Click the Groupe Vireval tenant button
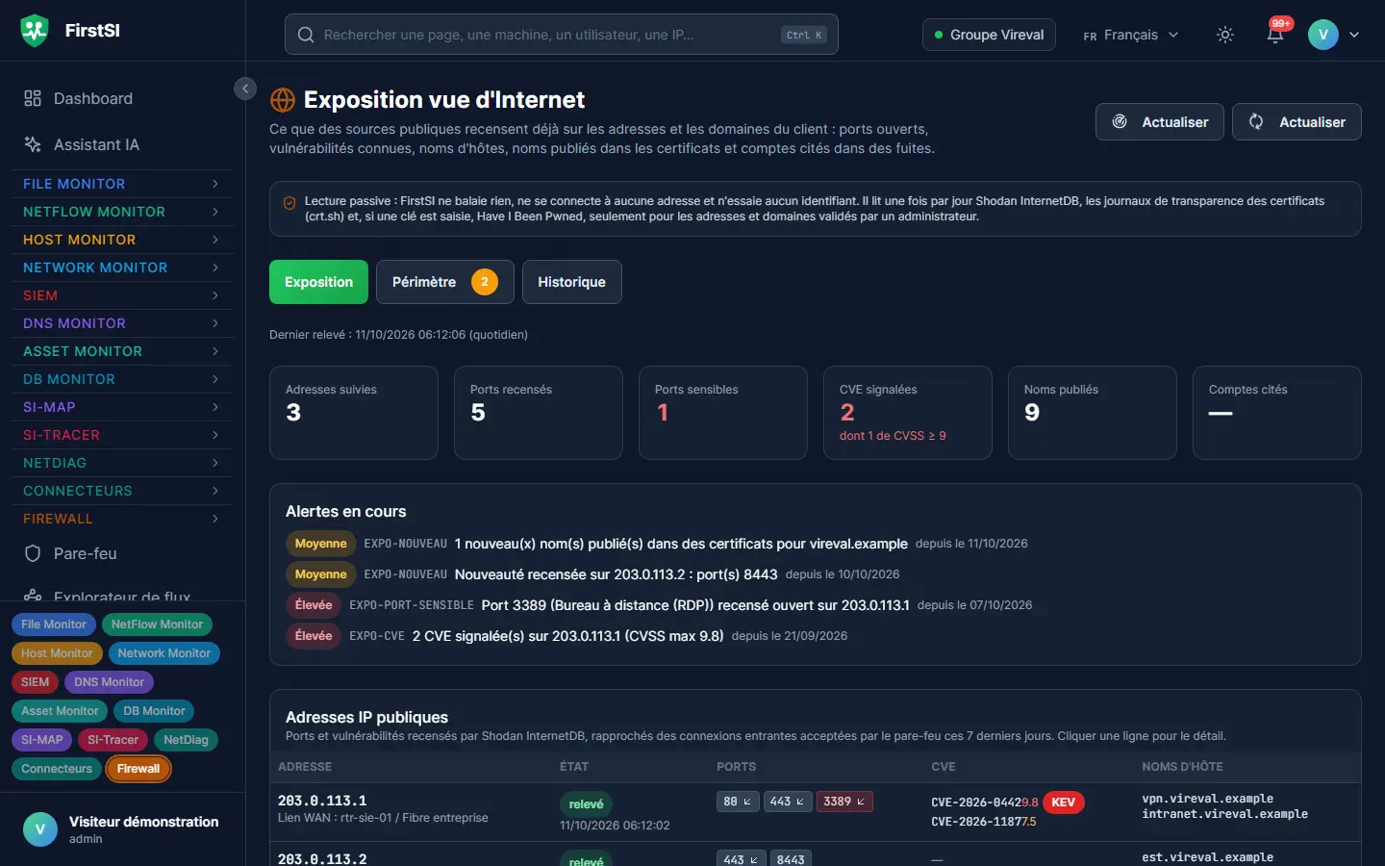This screenshot has width=1385, height=866. tap(989, 35)
